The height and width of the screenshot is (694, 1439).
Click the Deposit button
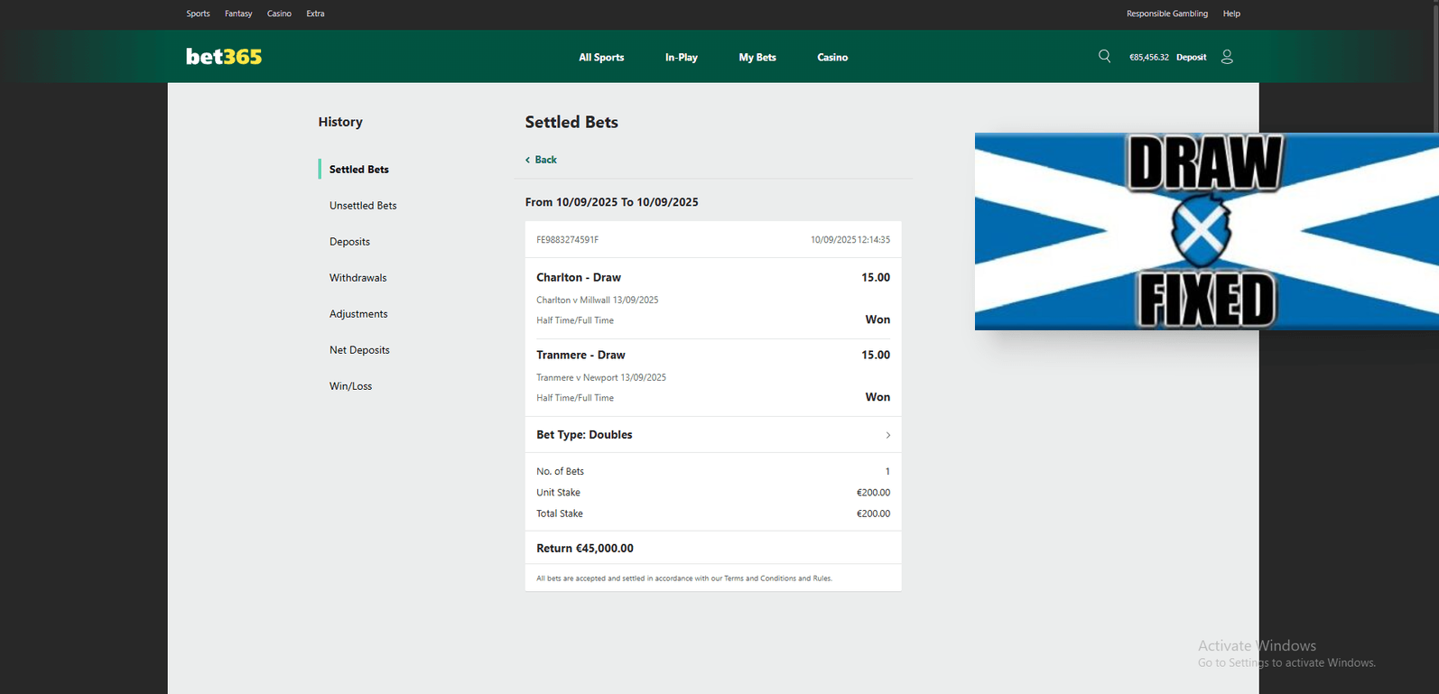(1191, 57)
